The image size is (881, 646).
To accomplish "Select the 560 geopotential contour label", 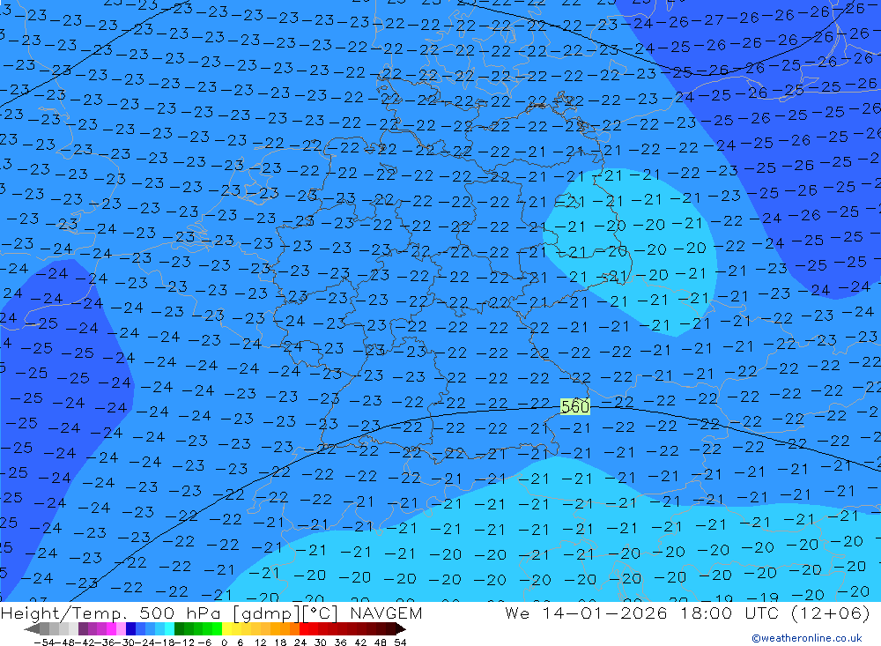I will 574,406.
